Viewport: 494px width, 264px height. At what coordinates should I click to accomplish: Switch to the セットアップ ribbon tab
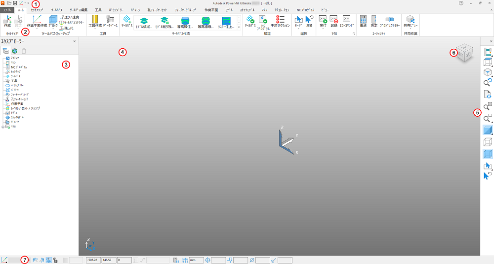(37, 10)
